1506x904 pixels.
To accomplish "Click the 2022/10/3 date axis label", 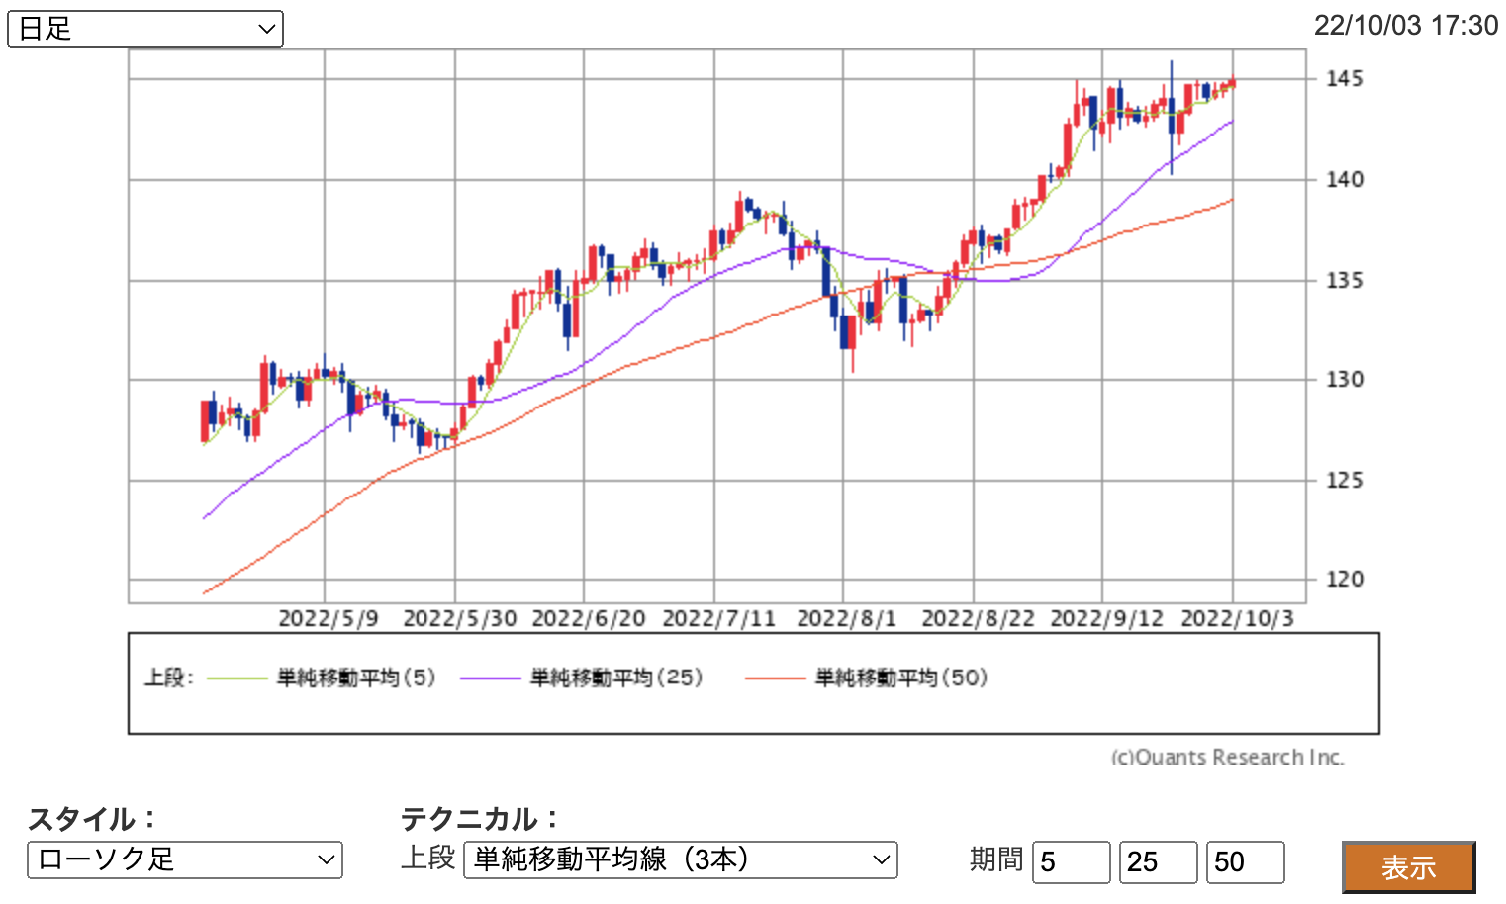I will coord(1238,619).
